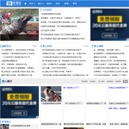Open the 幽默笑话 section heading
This screenshot has width=129, height=129.
(6, 46)
